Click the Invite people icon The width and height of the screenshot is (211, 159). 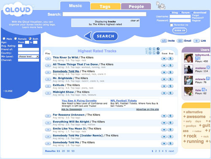[164, 41]
